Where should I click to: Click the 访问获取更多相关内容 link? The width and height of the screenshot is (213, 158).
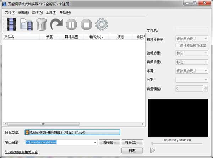(22, 152)
